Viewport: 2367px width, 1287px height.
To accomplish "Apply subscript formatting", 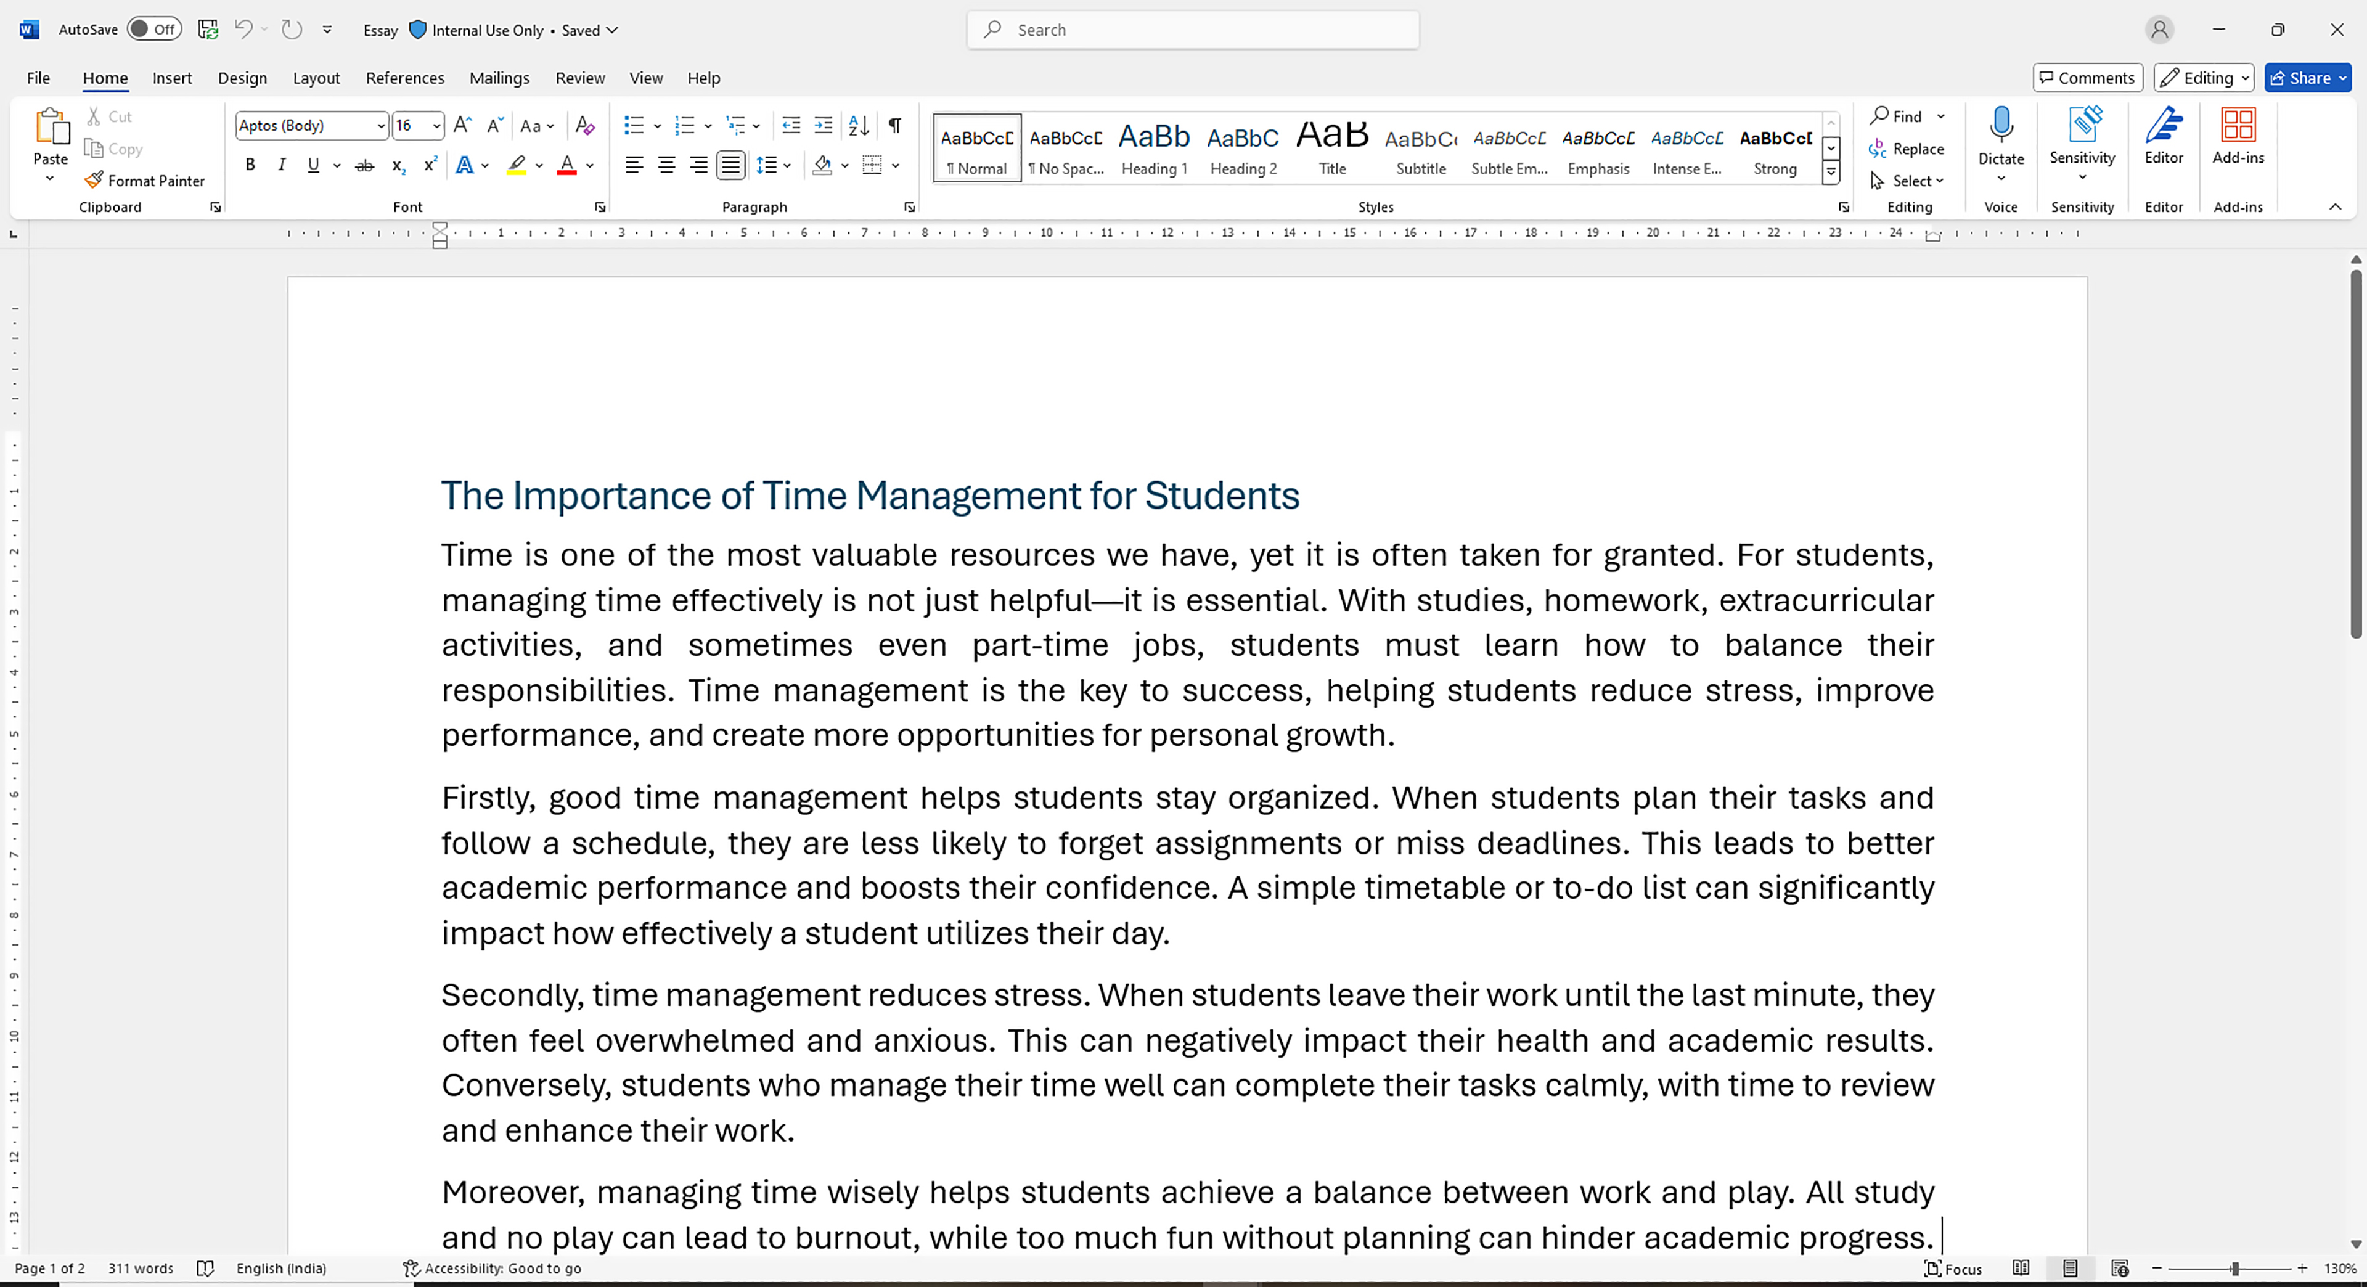I will click(x=398, y=165).
